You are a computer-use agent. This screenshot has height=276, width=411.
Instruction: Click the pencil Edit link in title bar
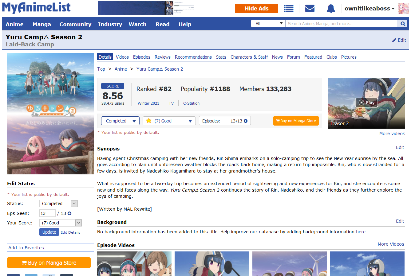pos(399,40)
